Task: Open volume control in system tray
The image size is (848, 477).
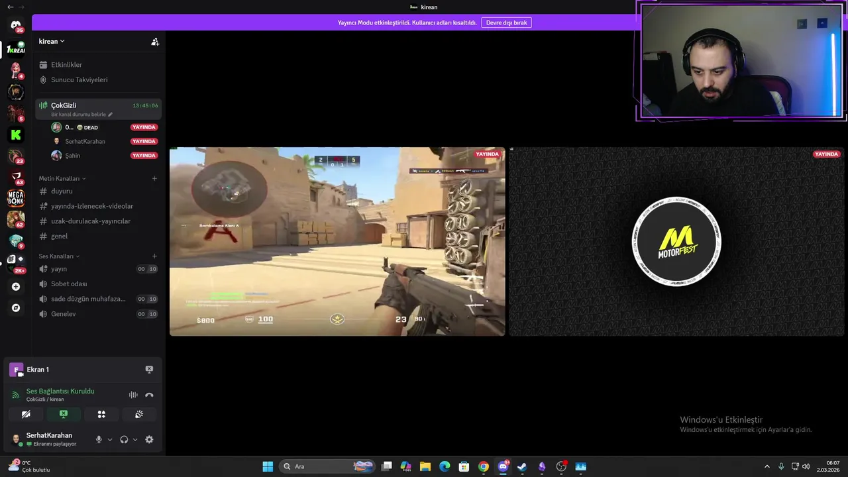Action: 806,466
